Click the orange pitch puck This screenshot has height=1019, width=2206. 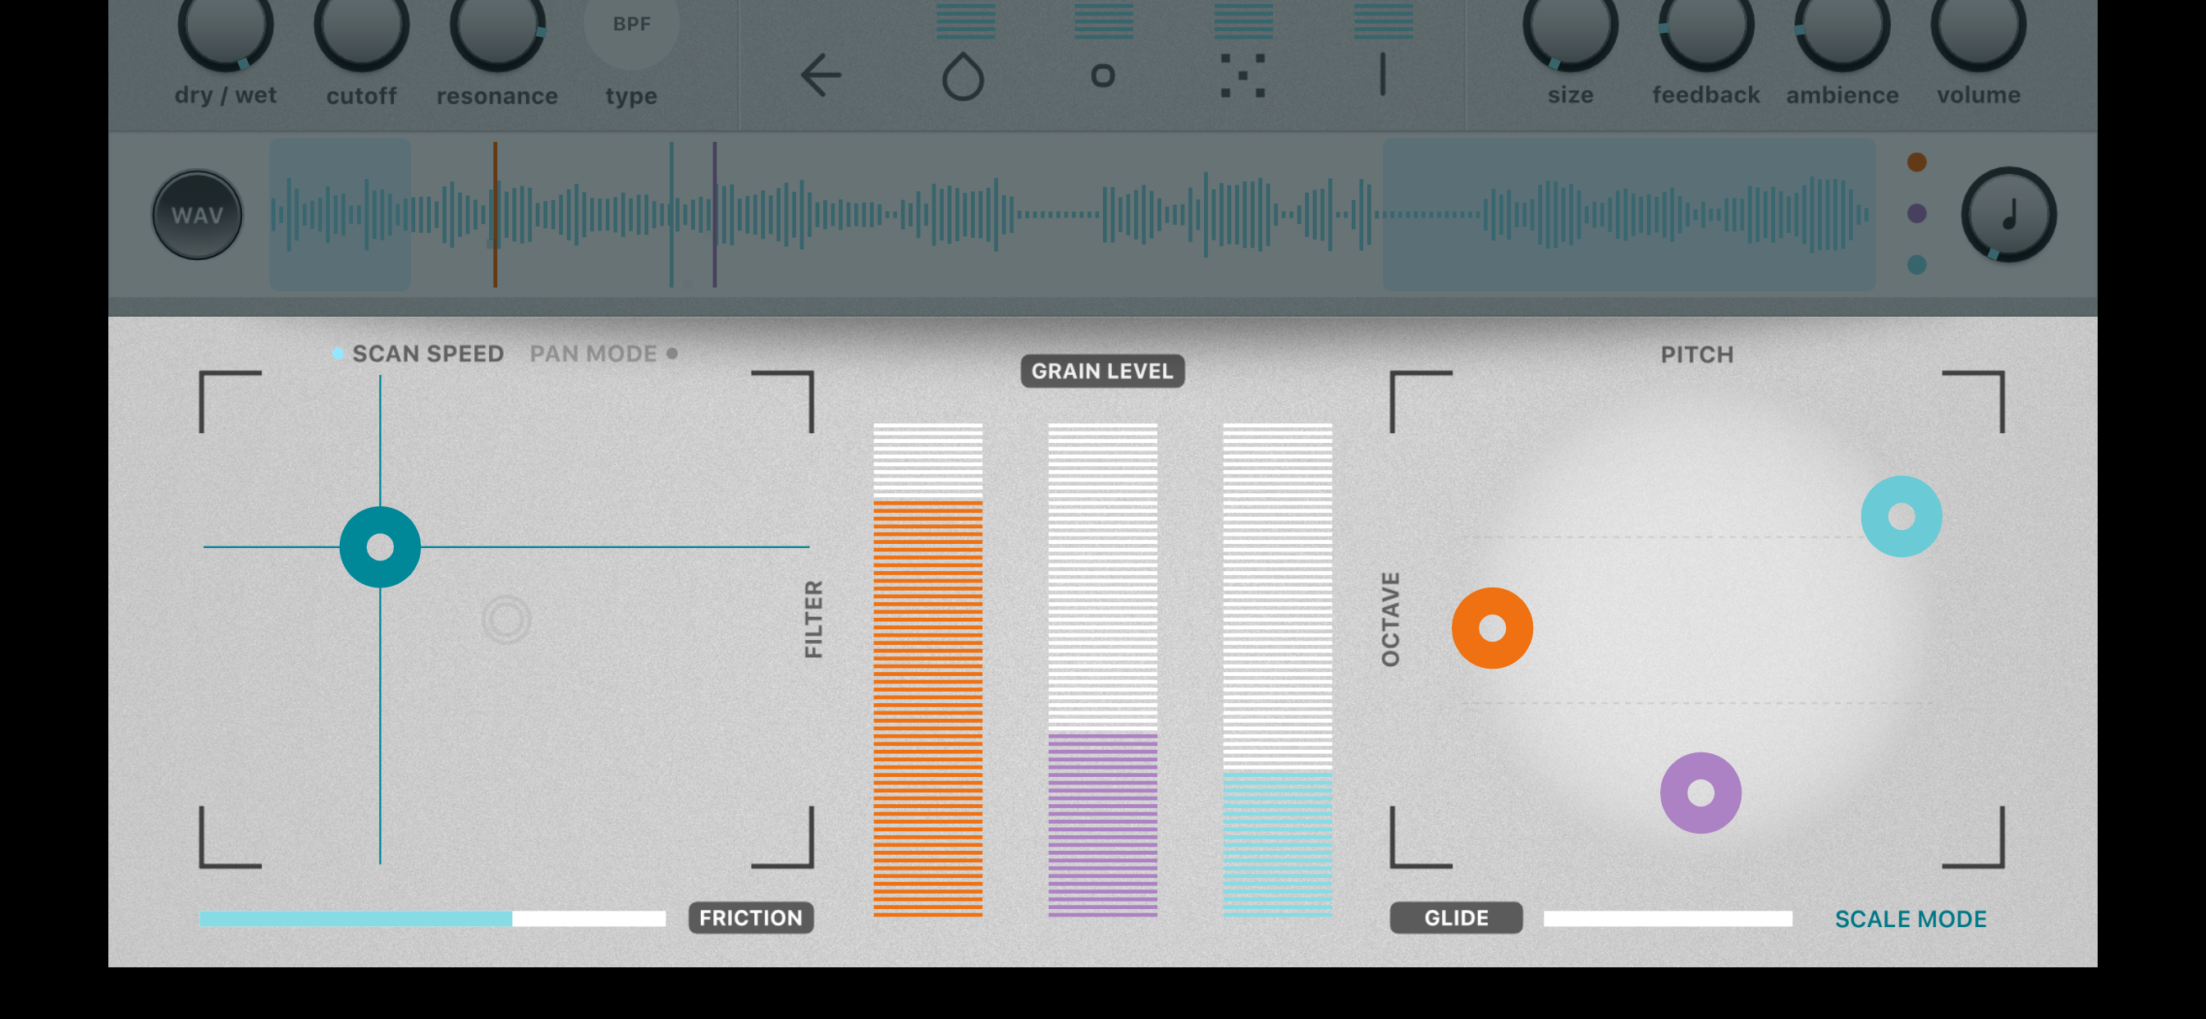(1492, 628)
